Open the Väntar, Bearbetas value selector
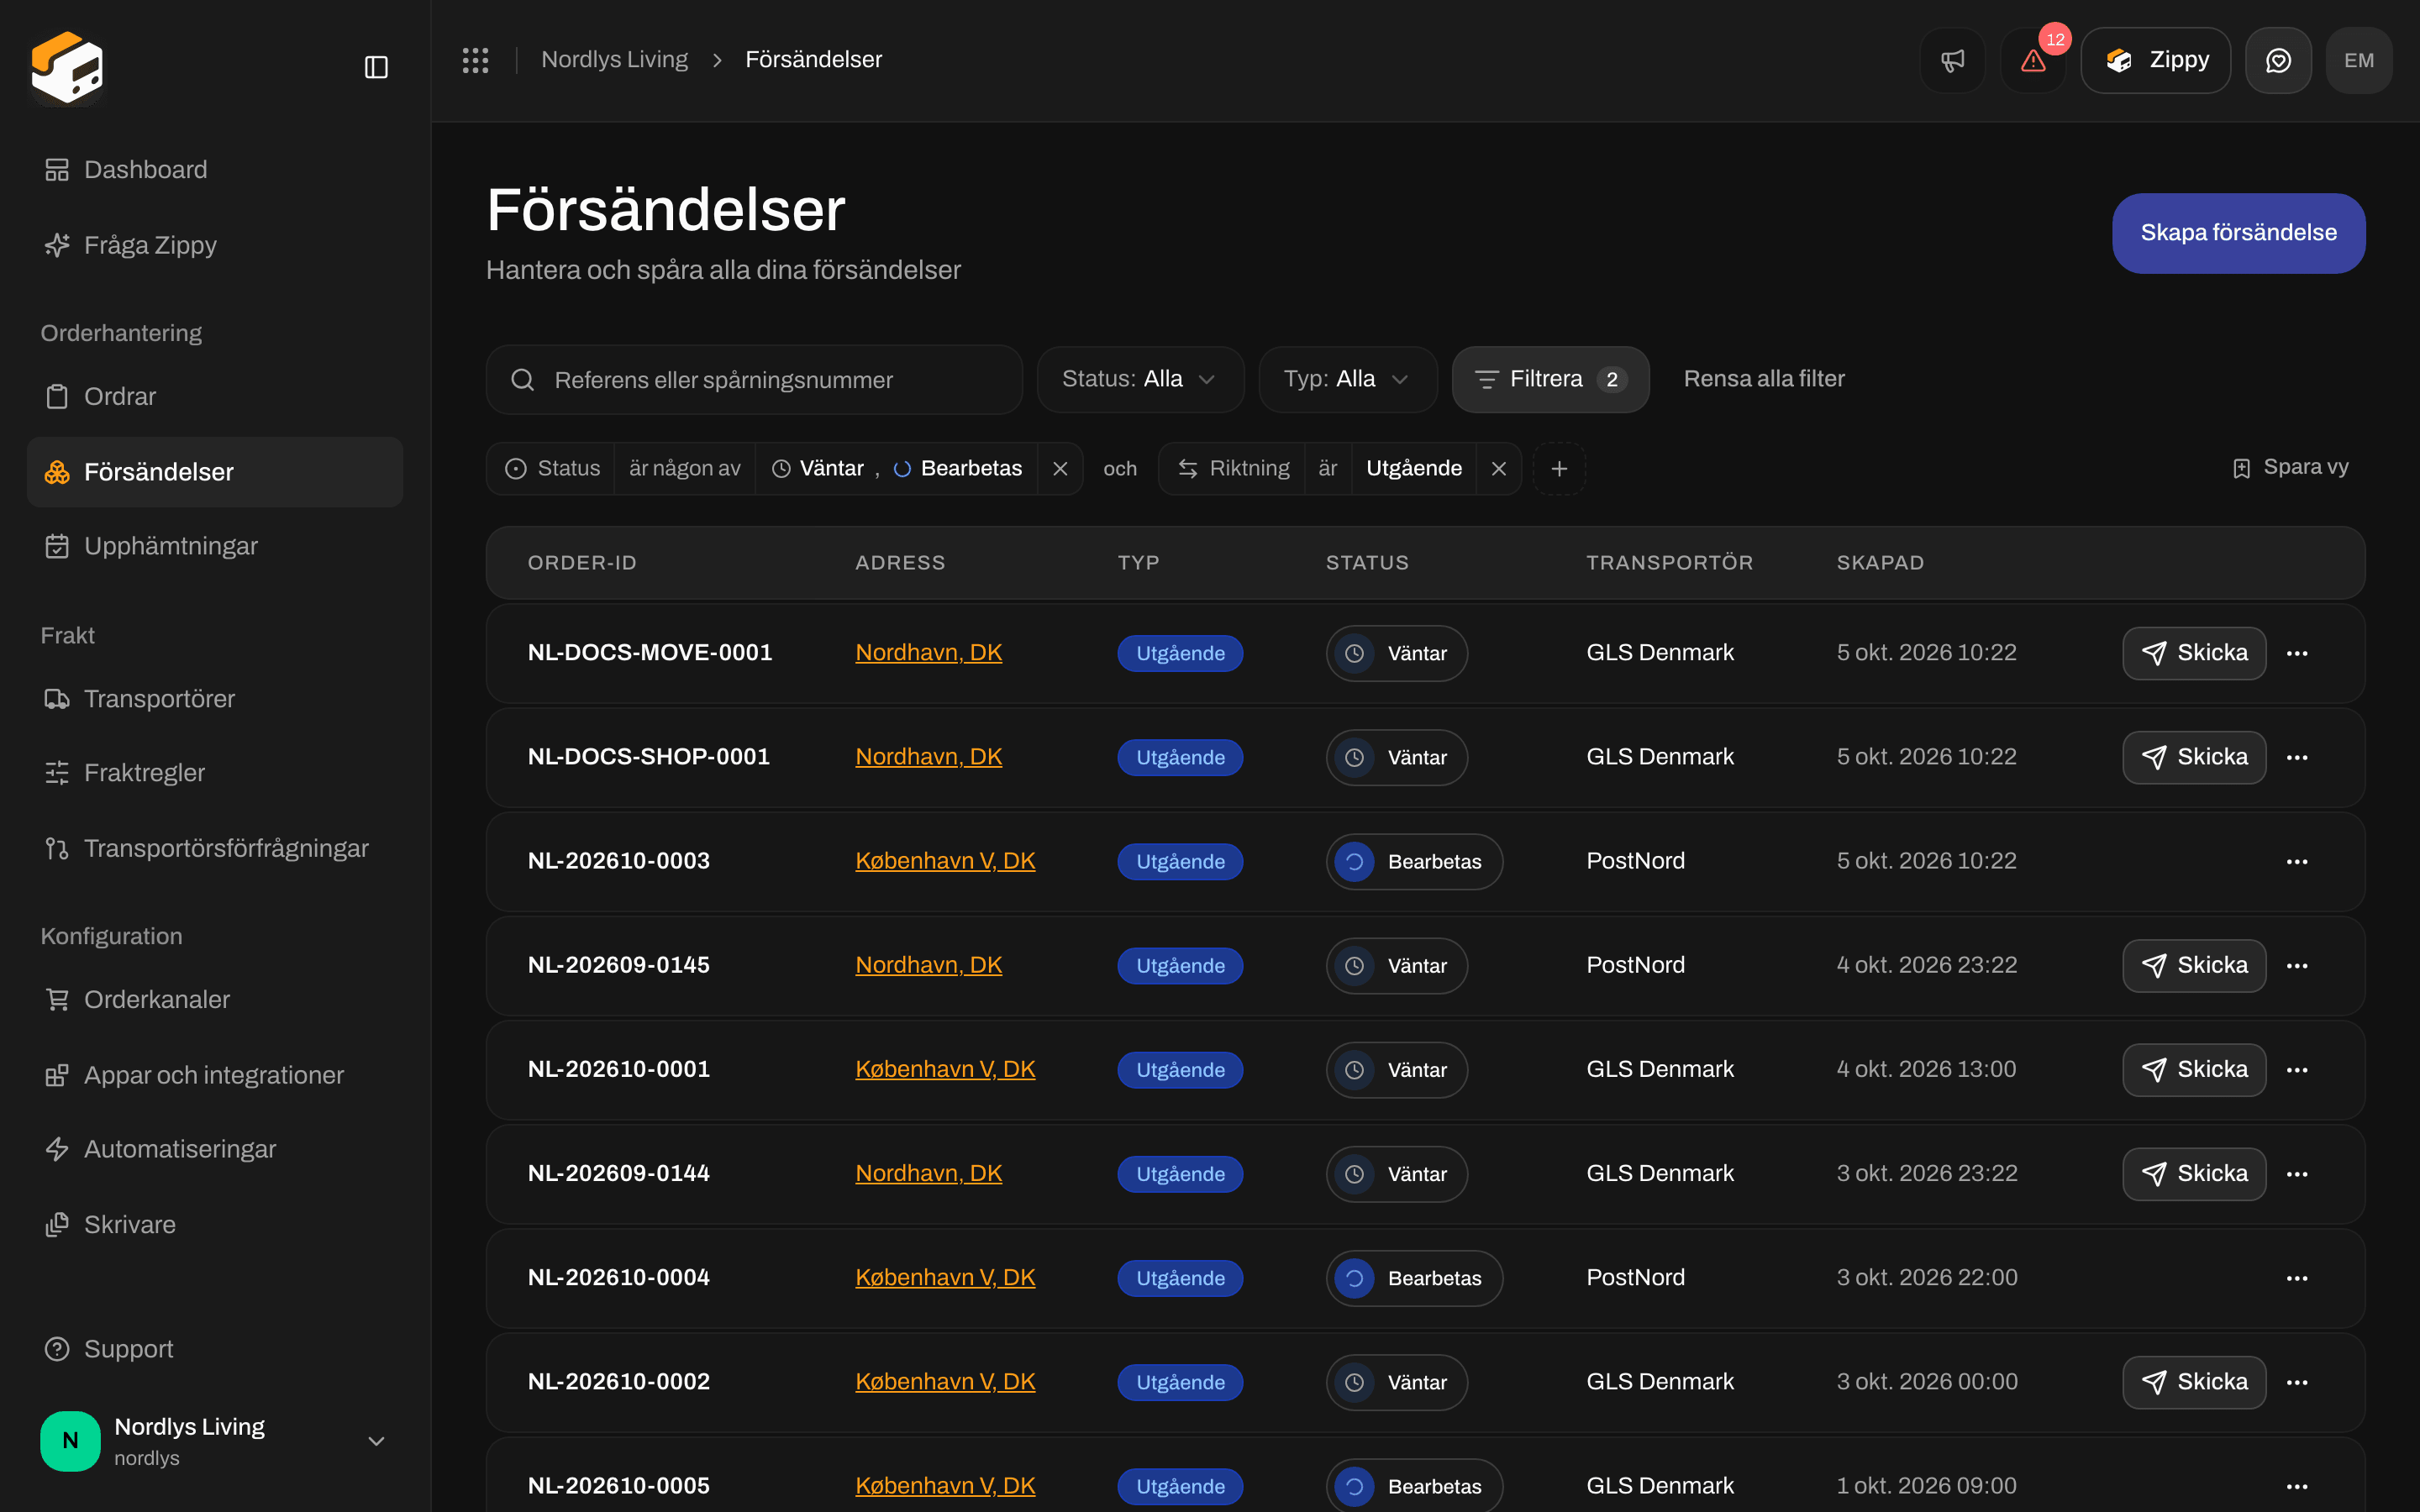 coord(896,469)
